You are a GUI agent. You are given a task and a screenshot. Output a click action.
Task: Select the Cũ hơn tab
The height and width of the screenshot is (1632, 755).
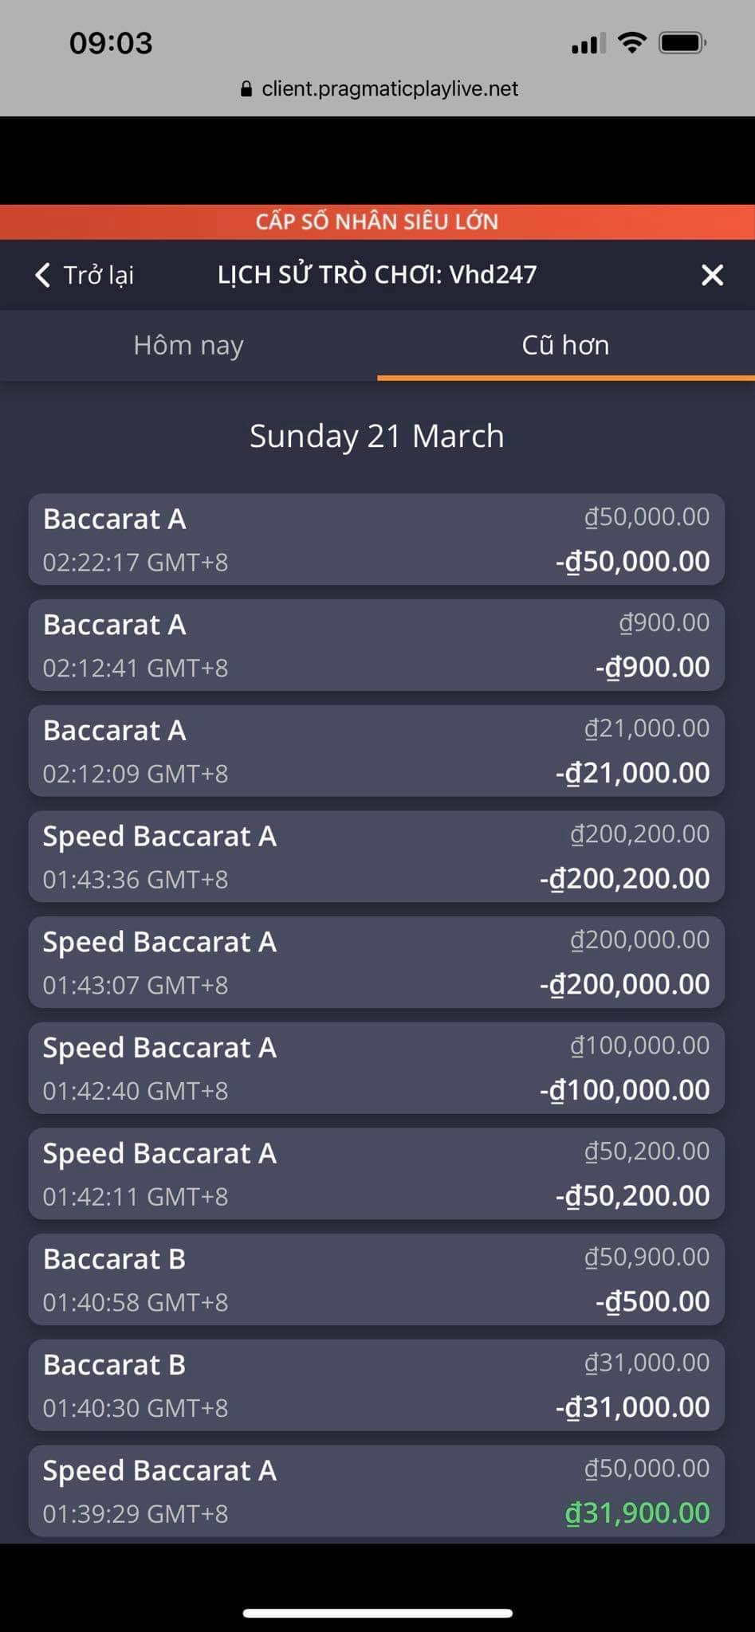click(565, 345)
